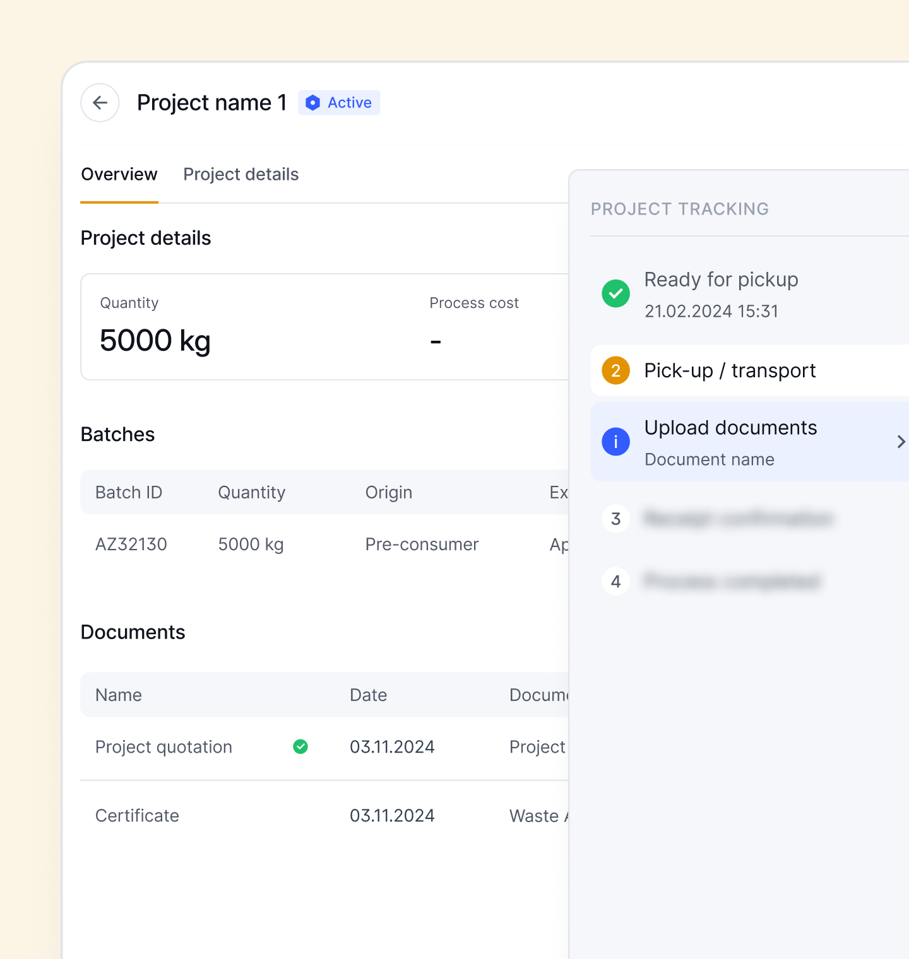
Task: Click the green verified icon on Project quotation row
Action: point(300,747)
